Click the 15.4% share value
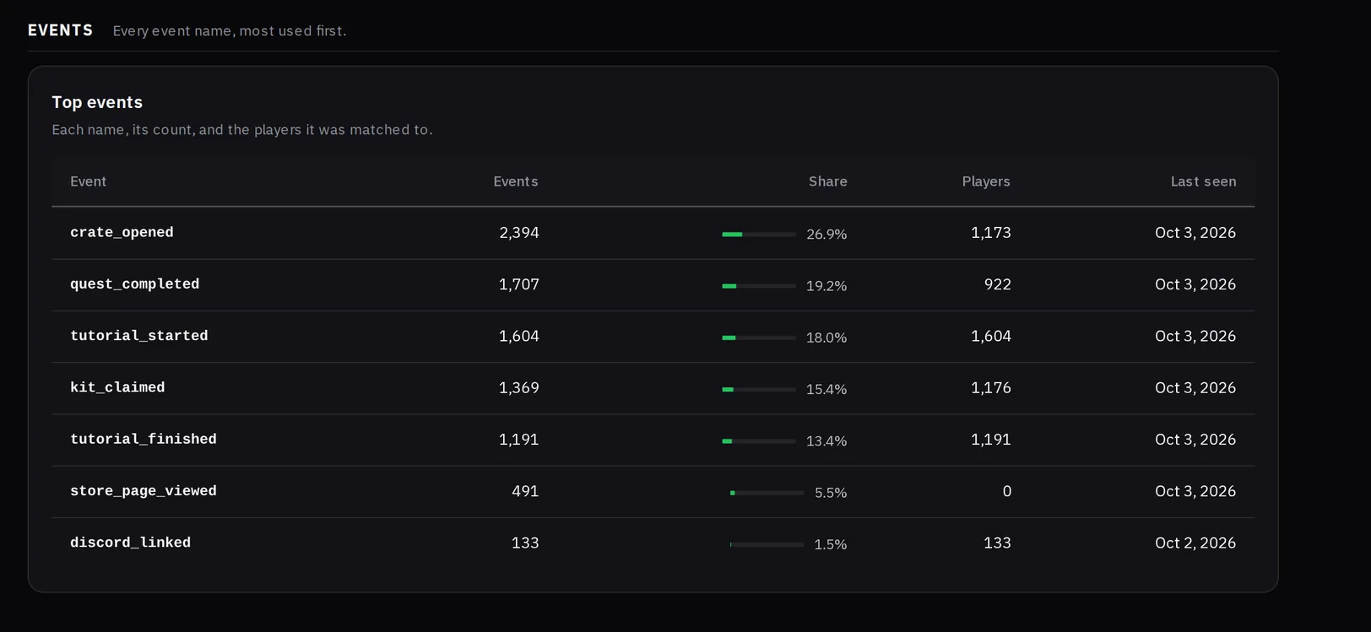This screenshot has height=632, width=1371. [826, 389]
